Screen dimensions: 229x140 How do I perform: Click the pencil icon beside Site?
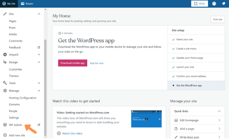[5, 14]
